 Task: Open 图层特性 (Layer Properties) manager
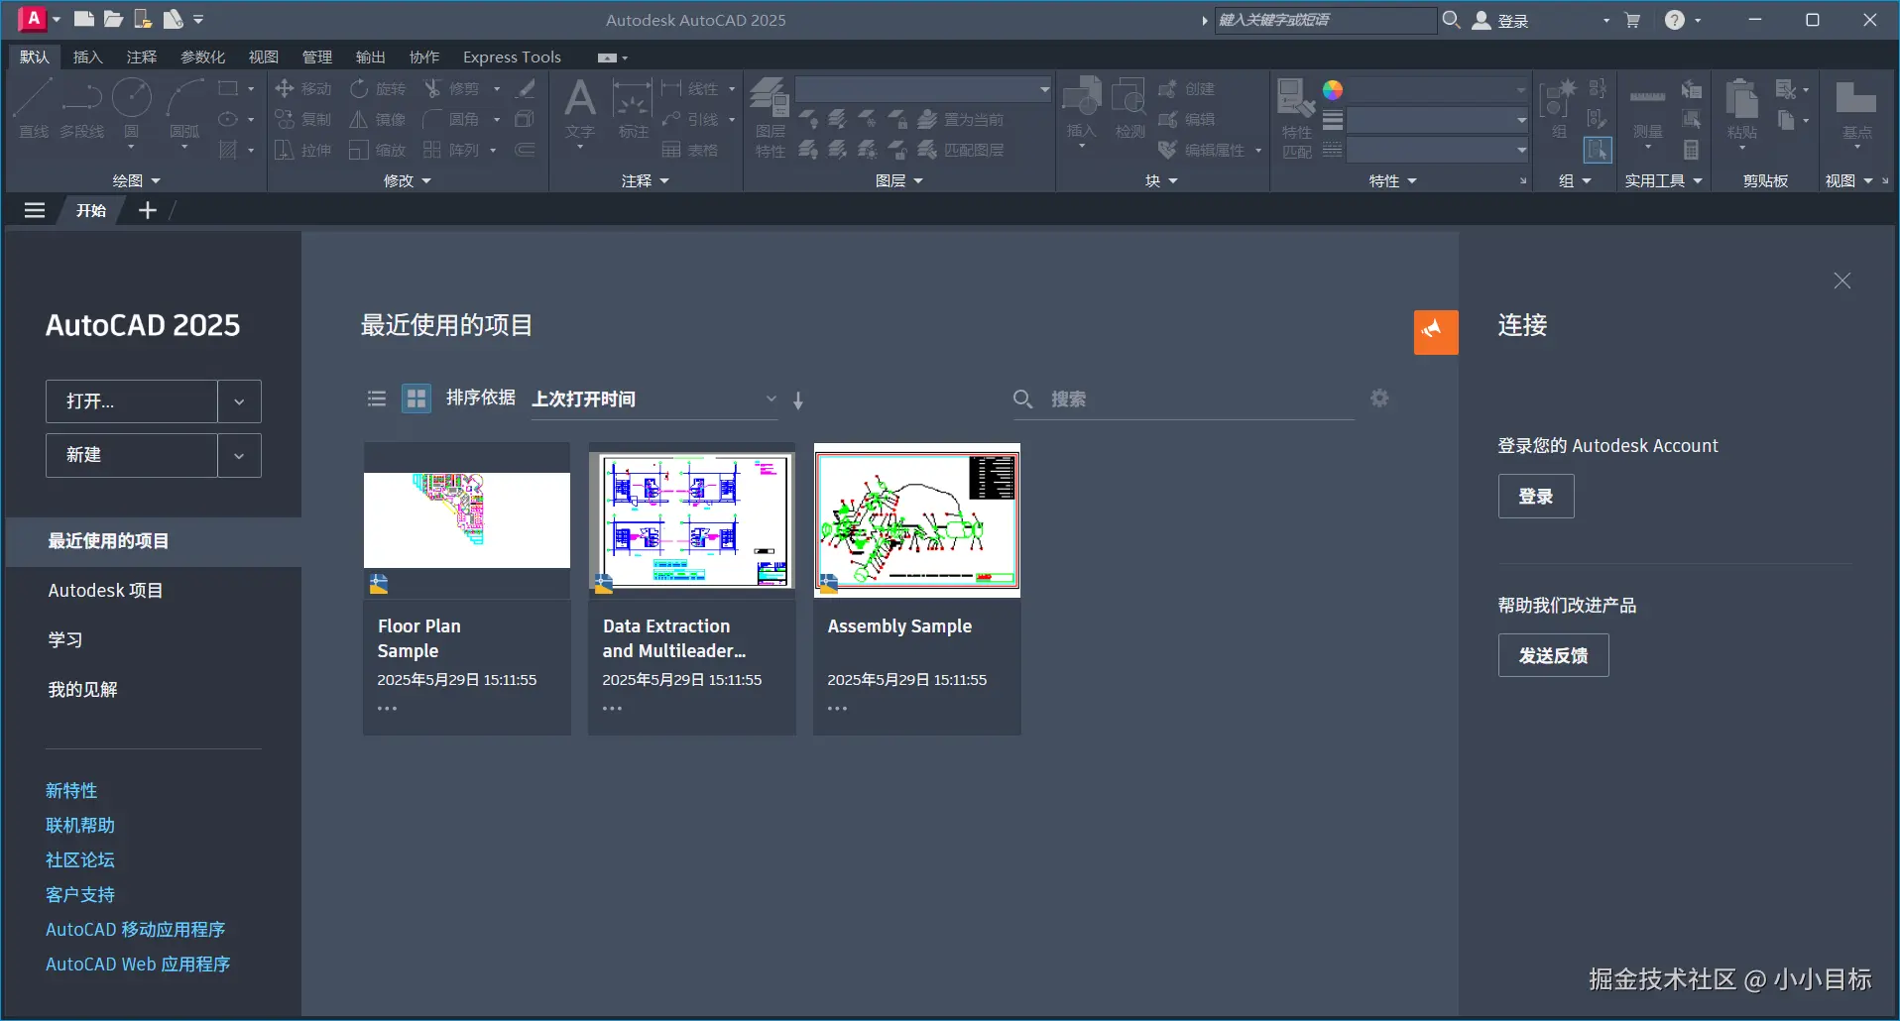tap(770, 117)
